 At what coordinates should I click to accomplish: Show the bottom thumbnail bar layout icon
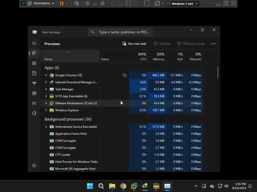tap(121, 3)
